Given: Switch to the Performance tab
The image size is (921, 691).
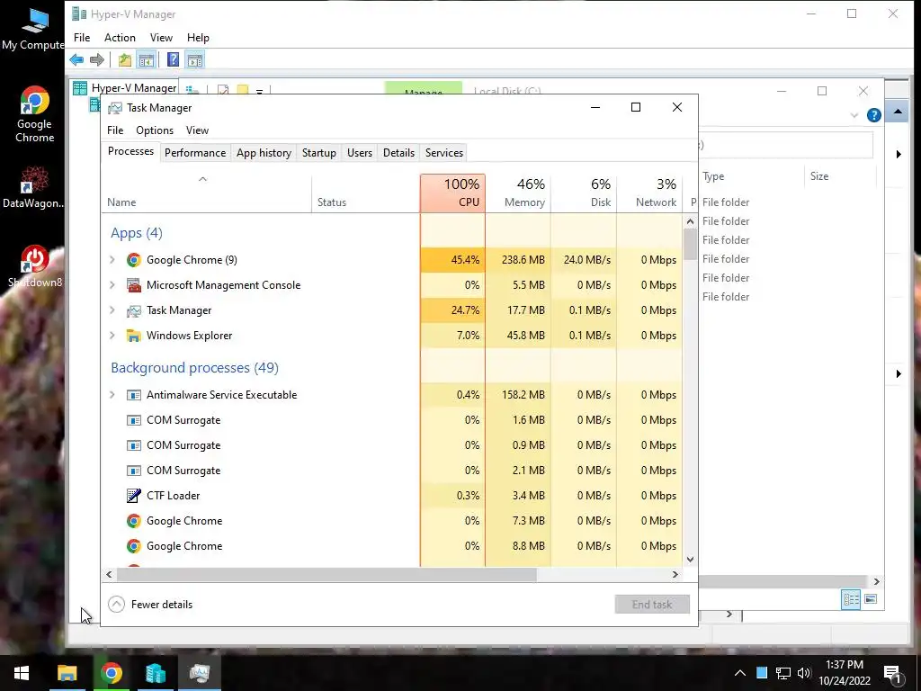Looking at the screenshot, I should pos(195,153).
